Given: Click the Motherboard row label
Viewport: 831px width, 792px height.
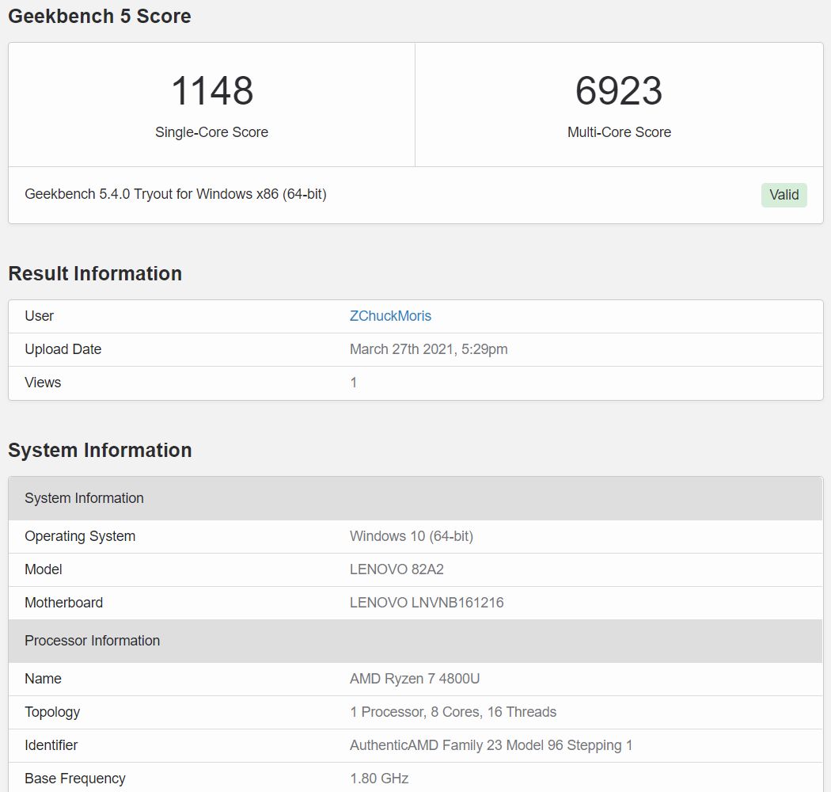Looking at the screenshot, I should [x=63, y=603].
